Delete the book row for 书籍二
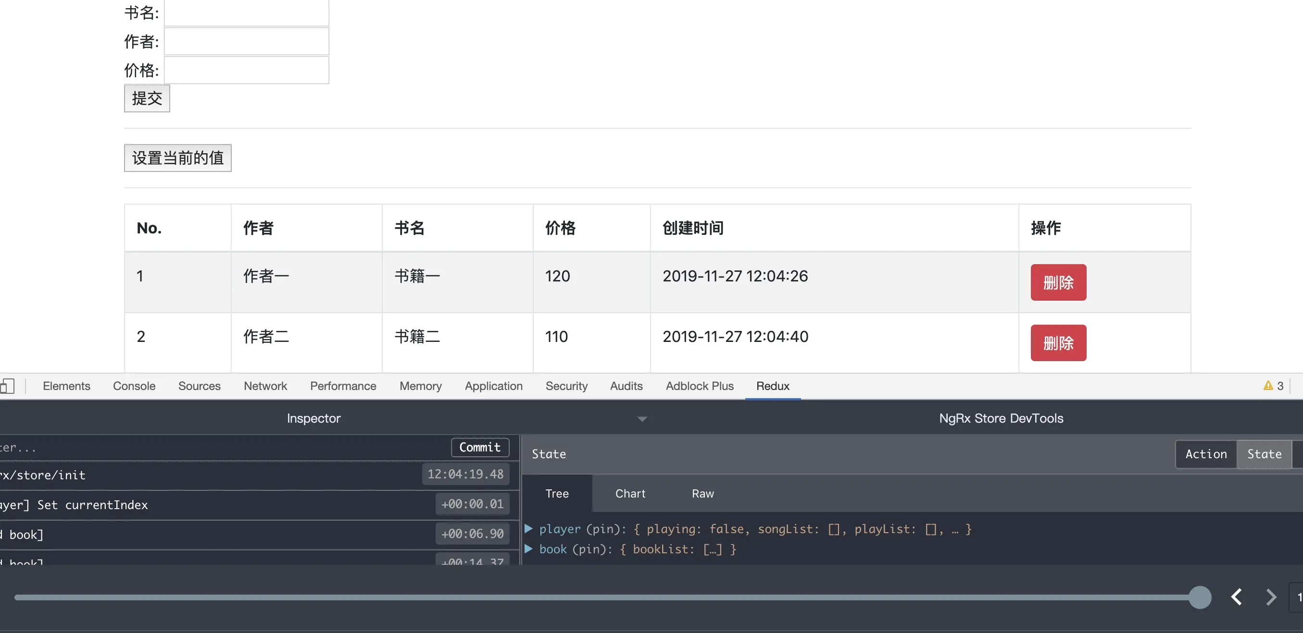The width and height of the screenshot is (1303, 633). click(x=1058, y=343)
